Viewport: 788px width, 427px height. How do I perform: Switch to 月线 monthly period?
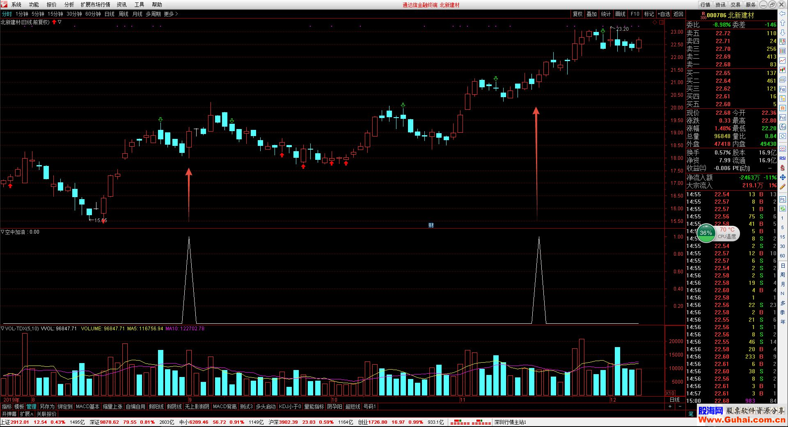(x=137, y=14)
